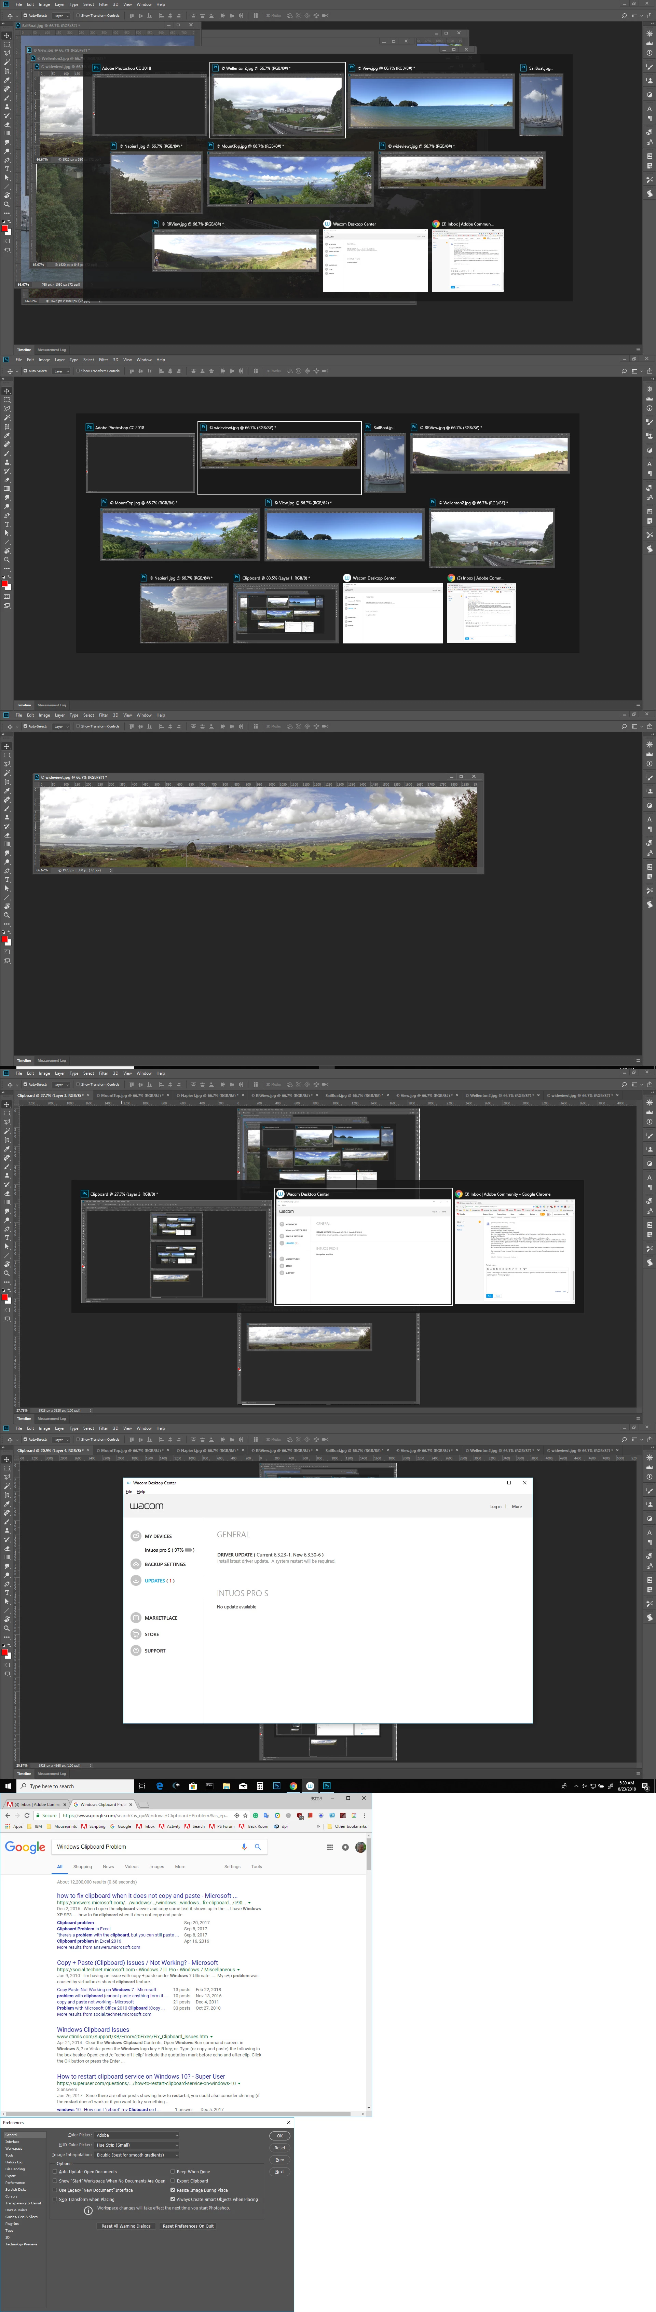Expand the More dropdown under Google search tabs
Viewport: 656px width, 2312px height.
point(180,1866)
